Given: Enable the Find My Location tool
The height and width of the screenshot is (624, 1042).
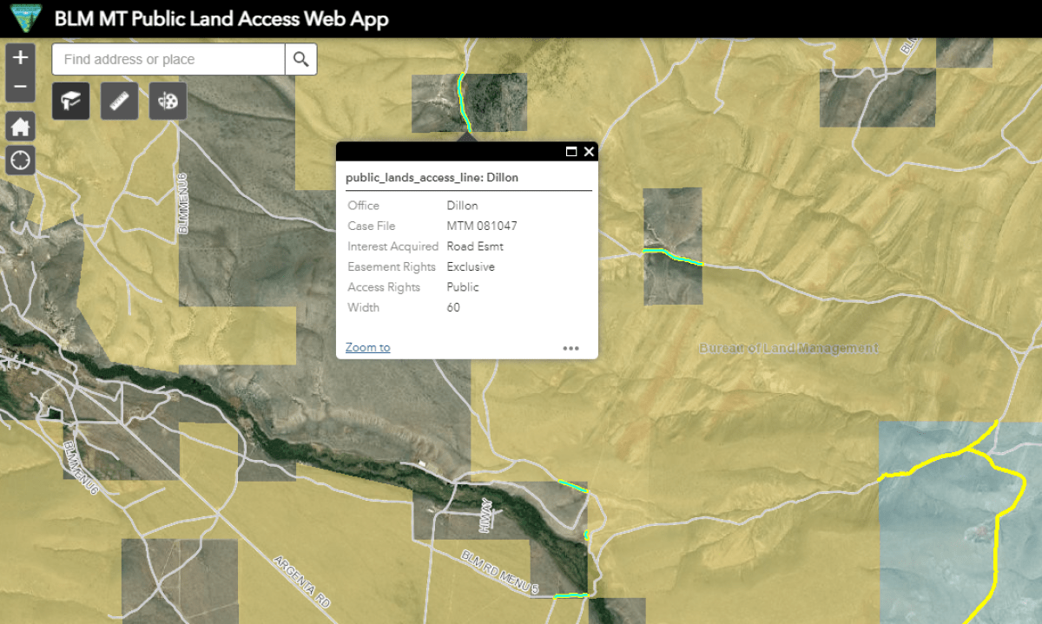Looking at the screenshot, I should click(20, 159).
